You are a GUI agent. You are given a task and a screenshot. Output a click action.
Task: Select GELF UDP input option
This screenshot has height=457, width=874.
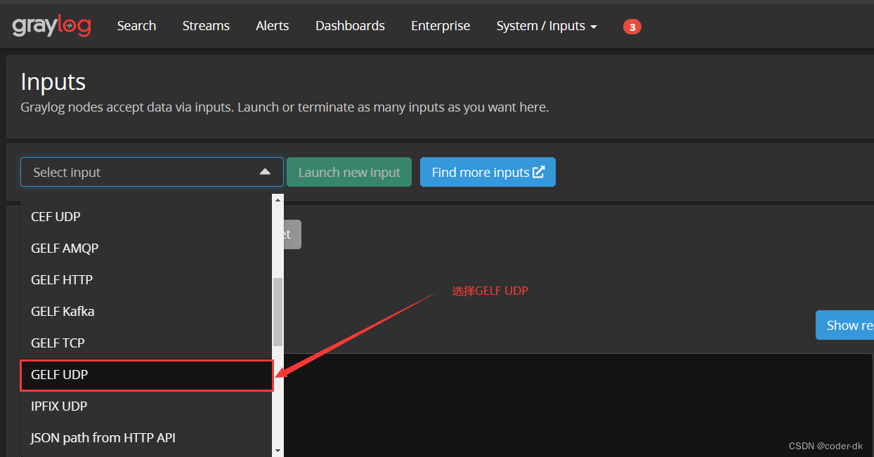[146, 375]
